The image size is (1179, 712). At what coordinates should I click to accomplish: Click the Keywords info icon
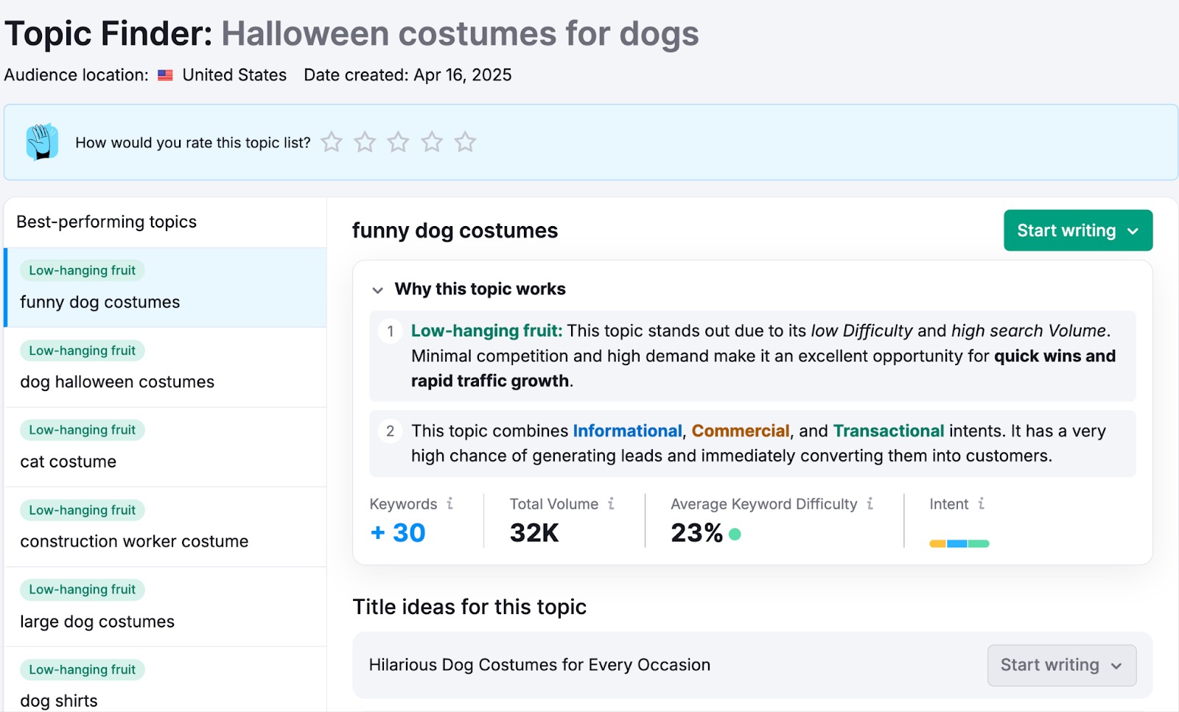tap(450, 504)
